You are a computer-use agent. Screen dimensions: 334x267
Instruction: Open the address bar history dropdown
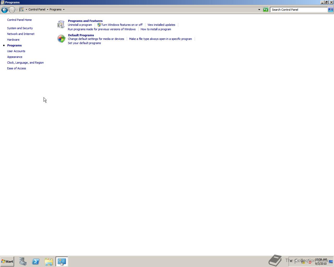[259, 10]
